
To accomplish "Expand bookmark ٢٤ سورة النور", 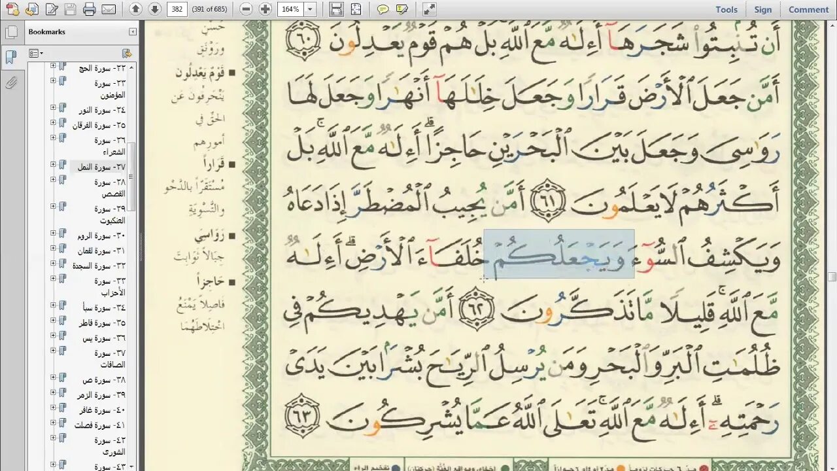I will pos(53,109).
